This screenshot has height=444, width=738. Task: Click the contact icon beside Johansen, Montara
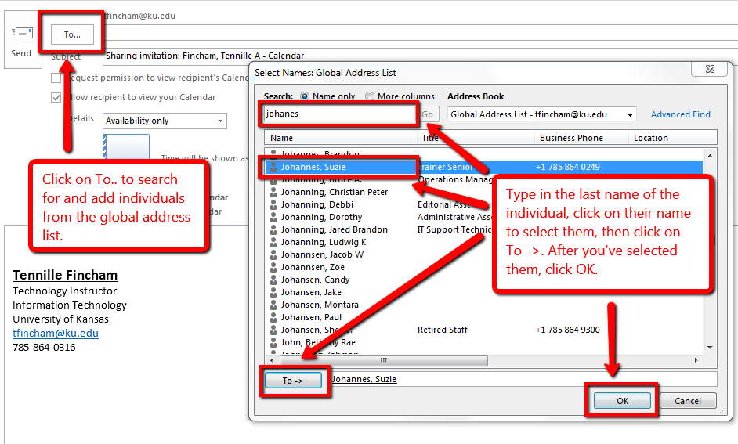click(x=273, y=305)
